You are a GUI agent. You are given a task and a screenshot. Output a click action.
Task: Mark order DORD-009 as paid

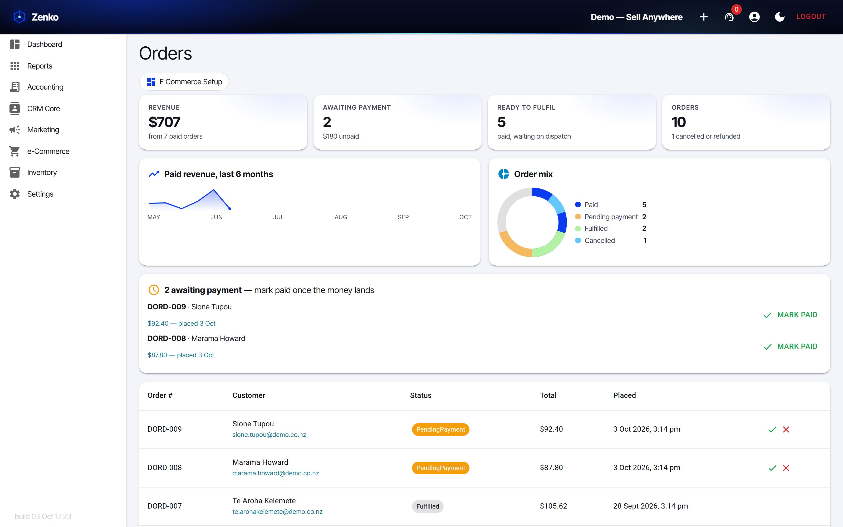pyautogui.click(x=790, y=315)
